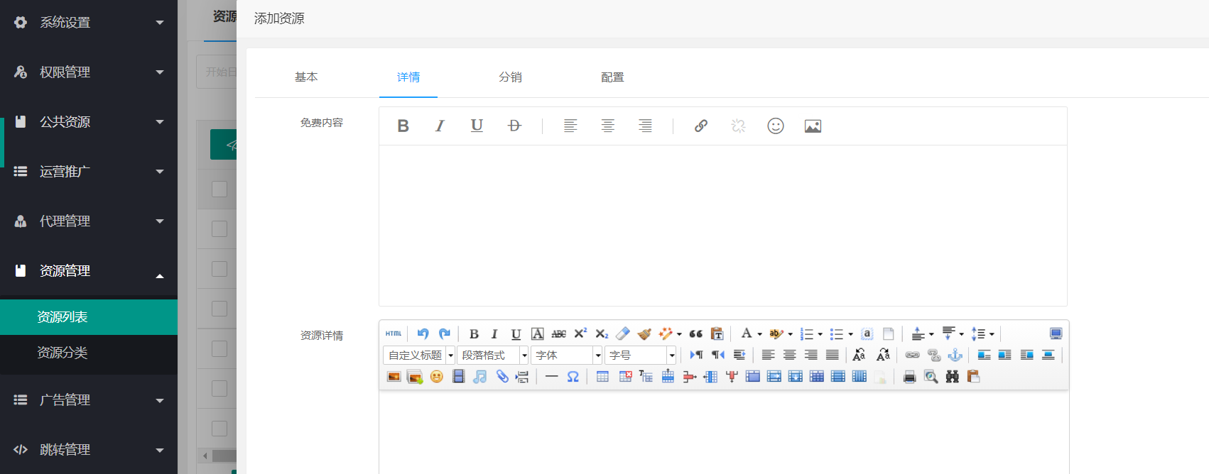Open emoji picker in 免费内容 editor

pyautogui.click(x=776, y=126)
